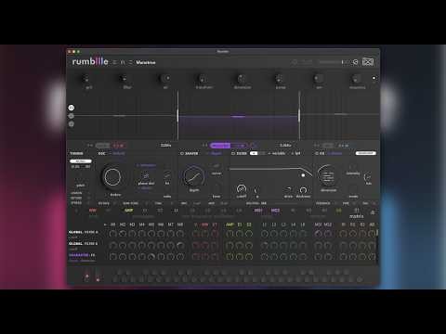Select the green AMP modulator tab
446x334 pixels.
pos(128,211)
